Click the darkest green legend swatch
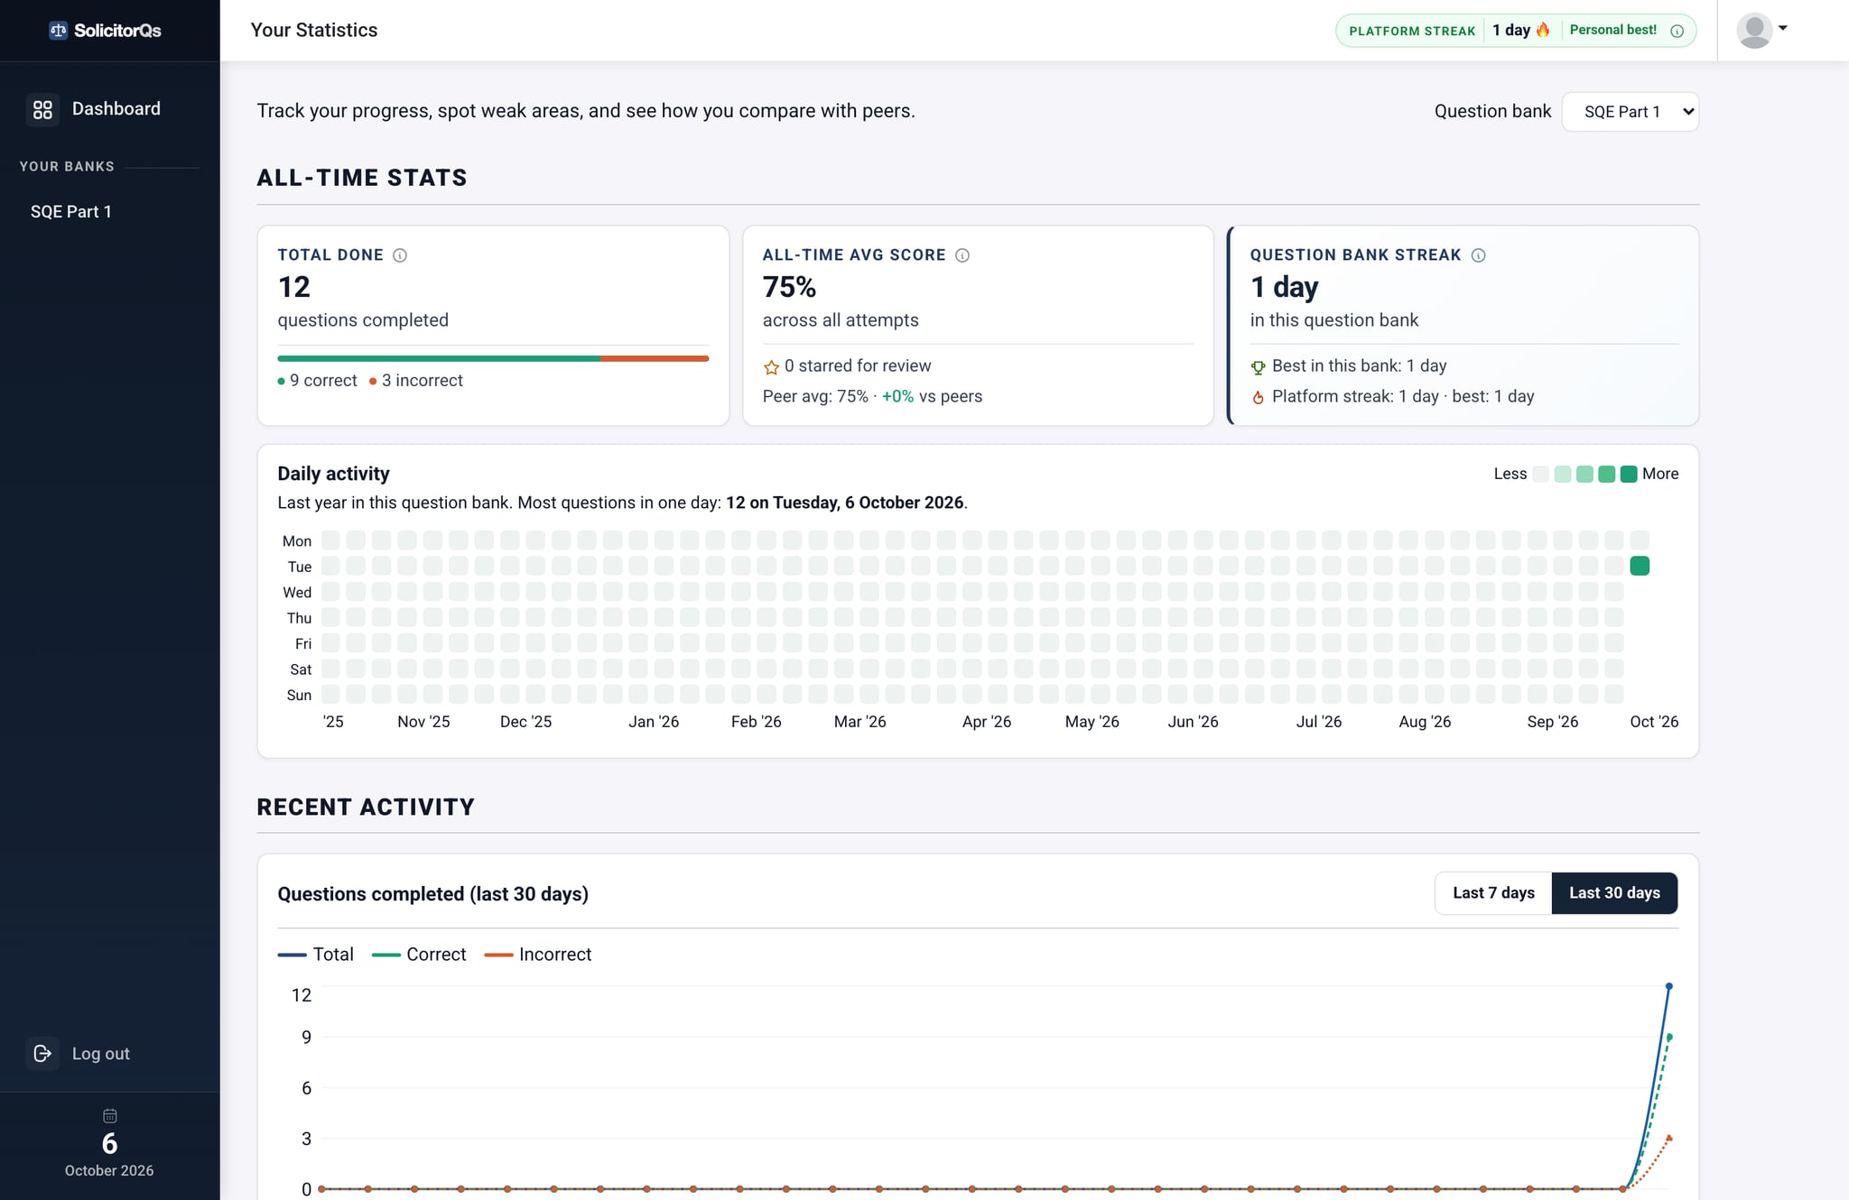 click(x=1629, y=475)
